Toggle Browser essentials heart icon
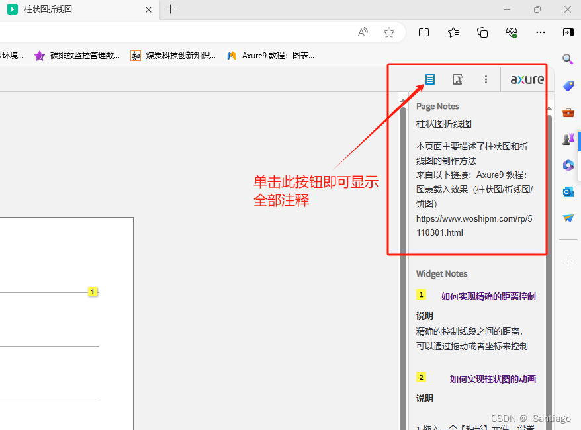 coord(511,32)
